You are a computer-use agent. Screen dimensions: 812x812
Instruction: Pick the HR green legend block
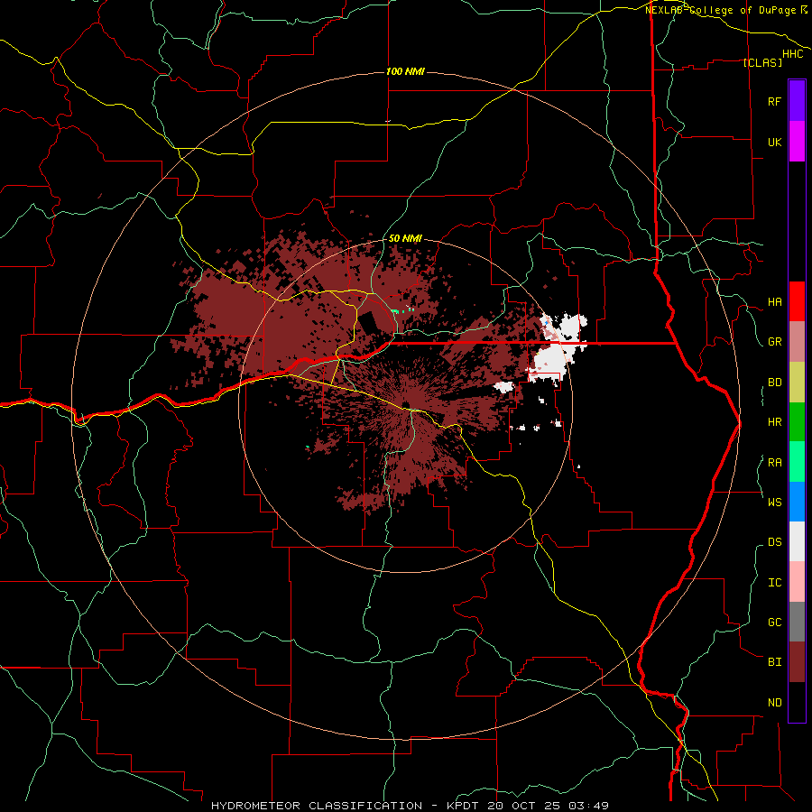(797, 422)
